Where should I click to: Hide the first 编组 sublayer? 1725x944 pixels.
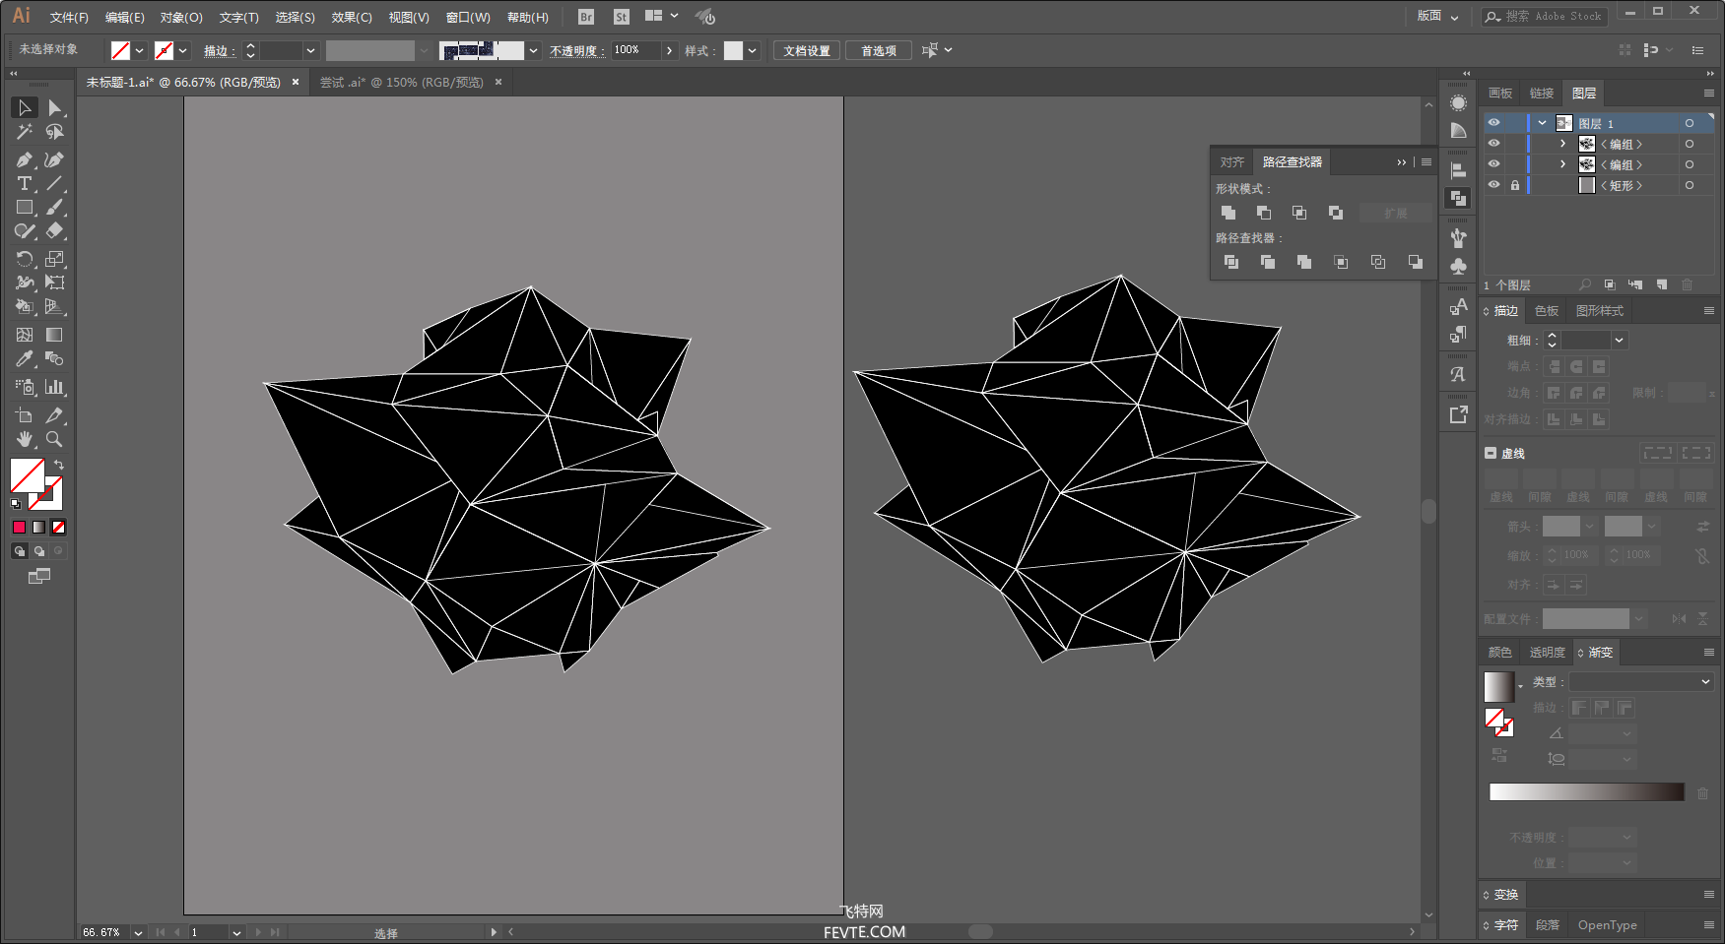(1494, 144)
